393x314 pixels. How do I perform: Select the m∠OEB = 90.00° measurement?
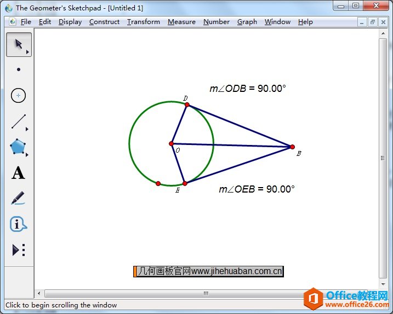257,189
